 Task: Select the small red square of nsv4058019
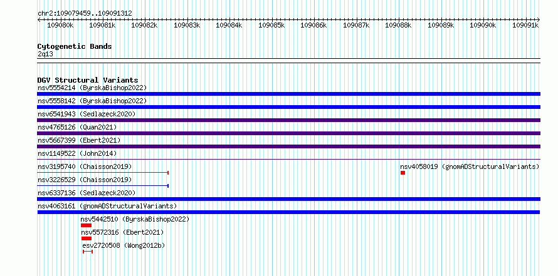point(403,173)
